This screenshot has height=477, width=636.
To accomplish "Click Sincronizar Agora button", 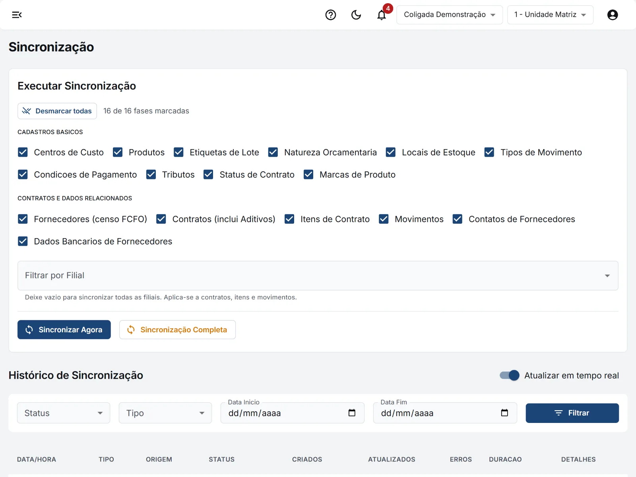I will point(64,330).
